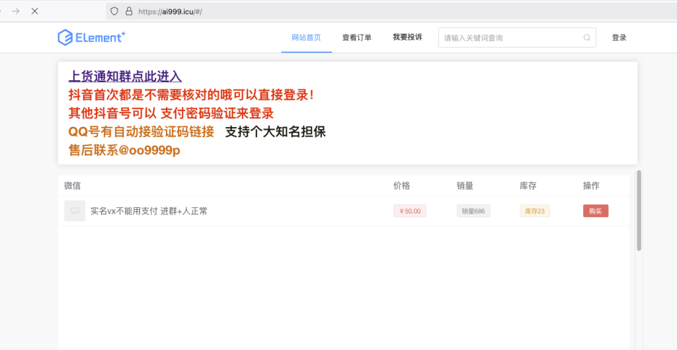Click the ￥50.00 price tag

410,211
